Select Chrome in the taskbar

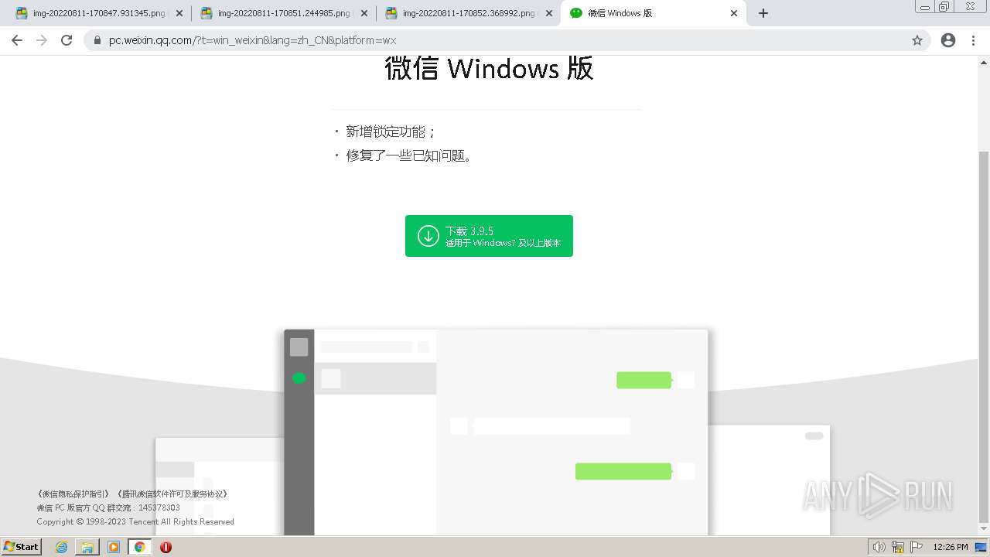[140, 547]
